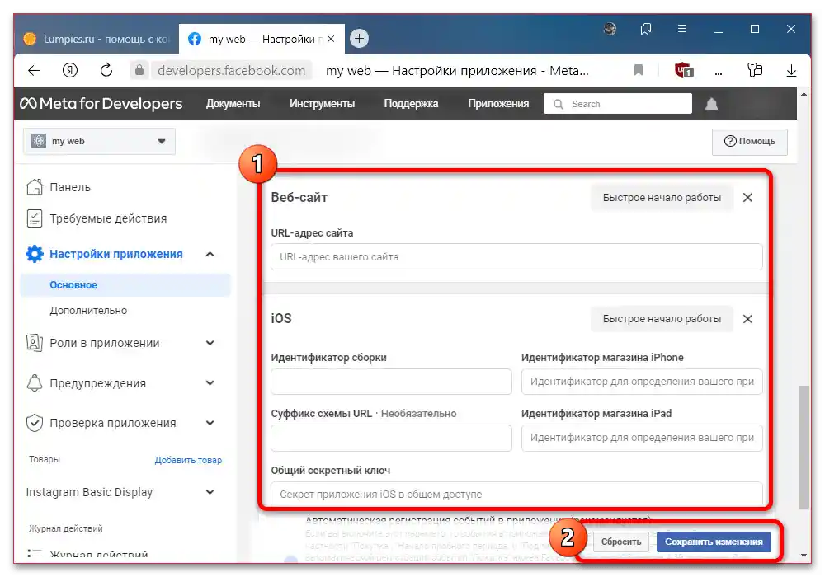The height and width of the screenshot is (577, 825).
Task: Focus the Идентификатор магазина iPhone field
Action: 642,382
